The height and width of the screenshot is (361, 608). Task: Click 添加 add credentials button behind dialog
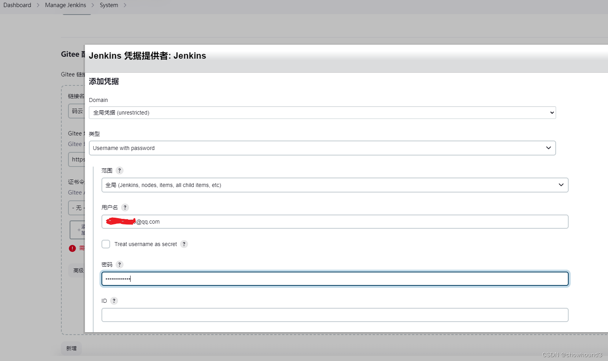77,230
